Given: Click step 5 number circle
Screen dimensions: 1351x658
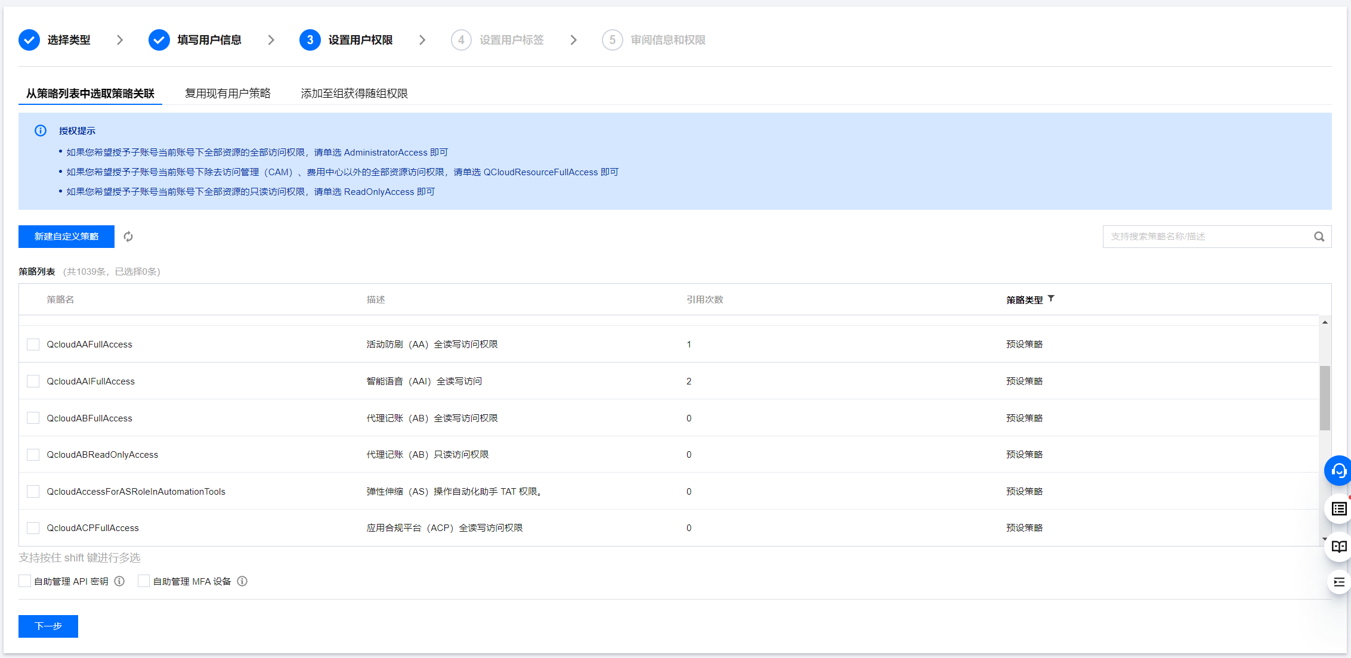Looking at the screenshot, I should point(613,40).
